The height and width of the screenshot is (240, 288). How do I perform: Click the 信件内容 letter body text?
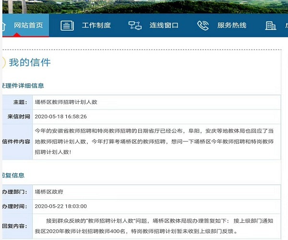[x=154, y=141]
